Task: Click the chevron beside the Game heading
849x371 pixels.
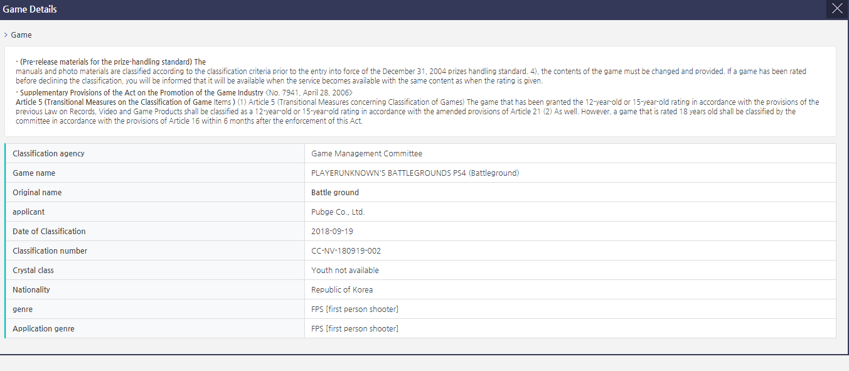Action: click(6, 35)
